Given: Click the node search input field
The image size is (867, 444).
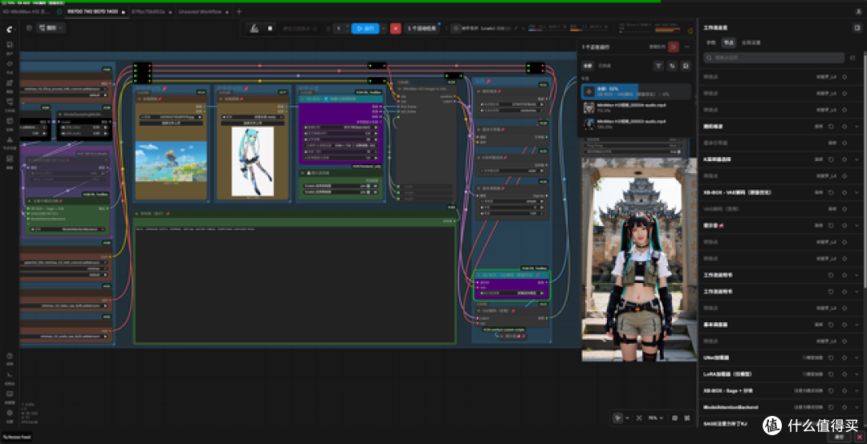Looking at the screenshot, I should point(774,58).
